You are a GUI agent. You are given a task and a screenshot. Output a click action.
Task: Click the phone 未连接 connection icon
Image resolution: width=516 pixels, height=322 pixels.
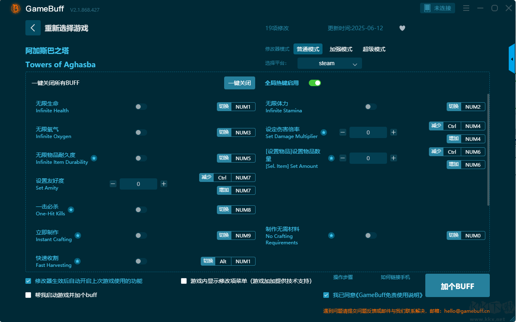(x=438, y=8)
